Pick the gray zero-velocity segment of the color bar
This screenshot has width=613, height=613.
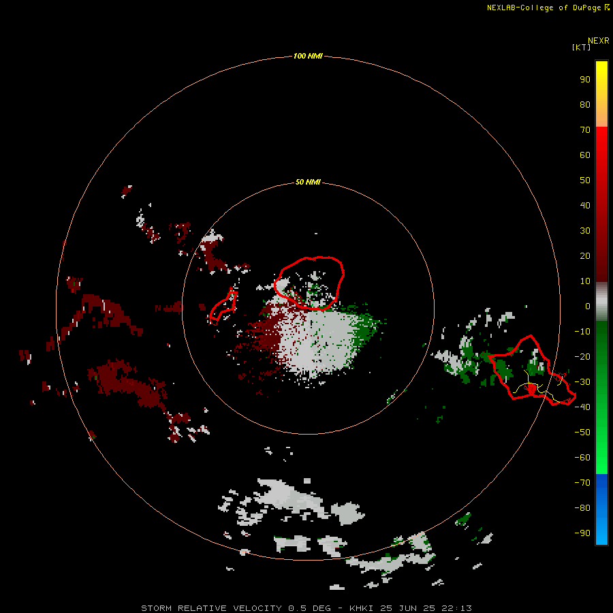[x=601, y=302]
